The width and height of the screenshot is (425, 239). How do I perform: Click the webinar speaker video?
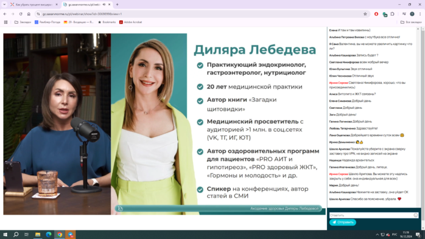57,124
